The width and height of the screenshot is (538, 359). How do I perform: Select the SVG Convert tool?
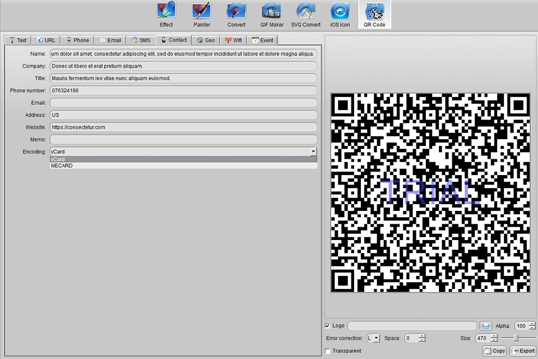[x=306, y=15]
